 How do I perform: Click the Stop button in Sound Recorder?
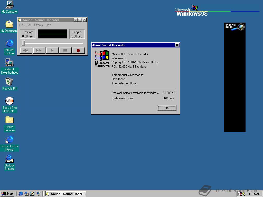click(x=65, y=51)
